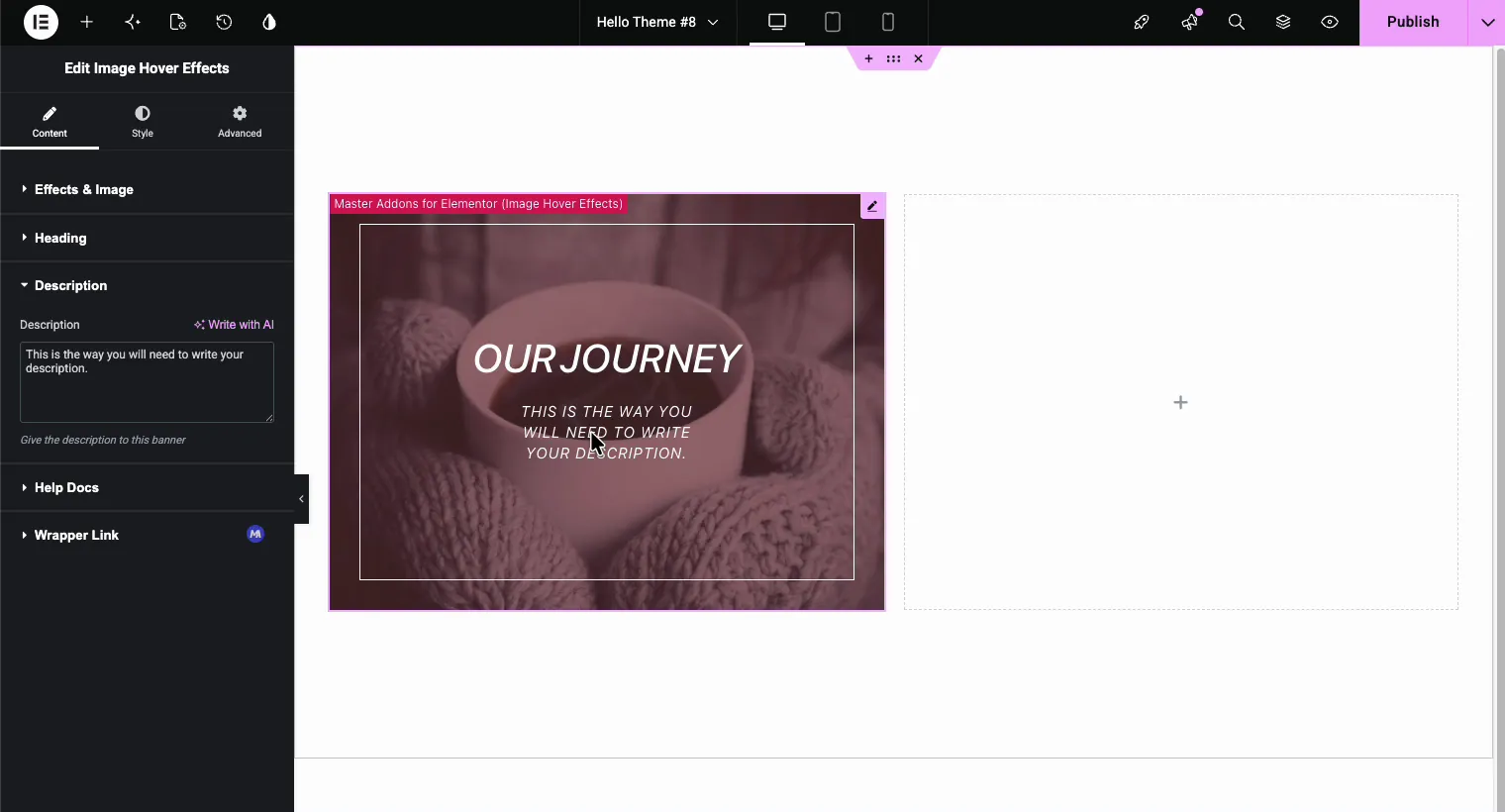The height and width of the screenshot is (812, 1505).
Task: Switch to Mobile device view
Action: (888, 22)
